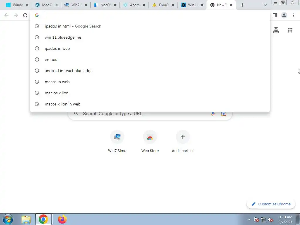Expand the tab search dropdown arrow

[x=265, y=5]
